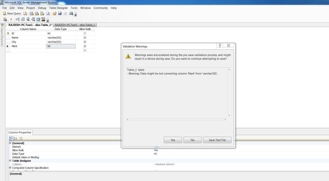Open the Data Type dropdown for Mark
Viewport: 329px width, 181px height.
pos(60,46)
